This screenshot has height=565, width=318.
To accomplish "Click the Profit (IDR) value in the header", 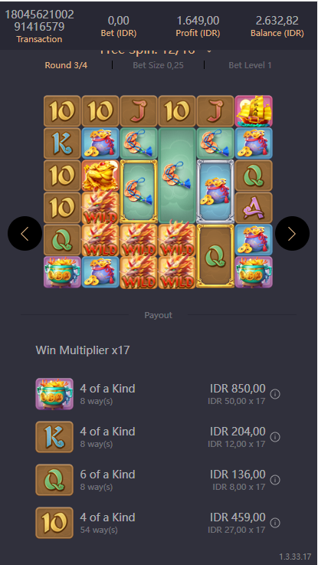I will [x=198, y=21].
